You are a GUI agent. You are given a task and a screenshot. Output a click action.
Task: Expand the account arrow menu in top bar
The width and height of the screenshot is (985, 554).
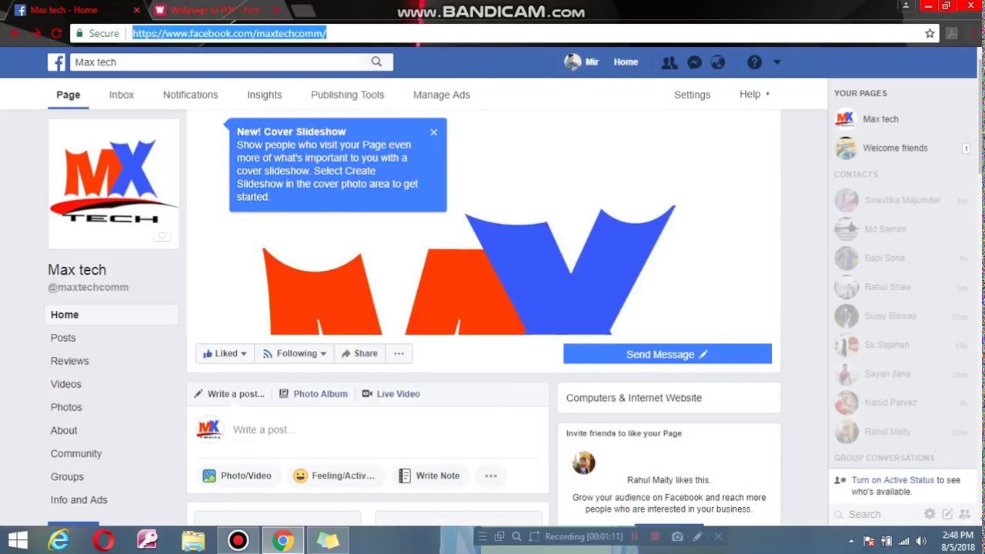pos(776,62)
